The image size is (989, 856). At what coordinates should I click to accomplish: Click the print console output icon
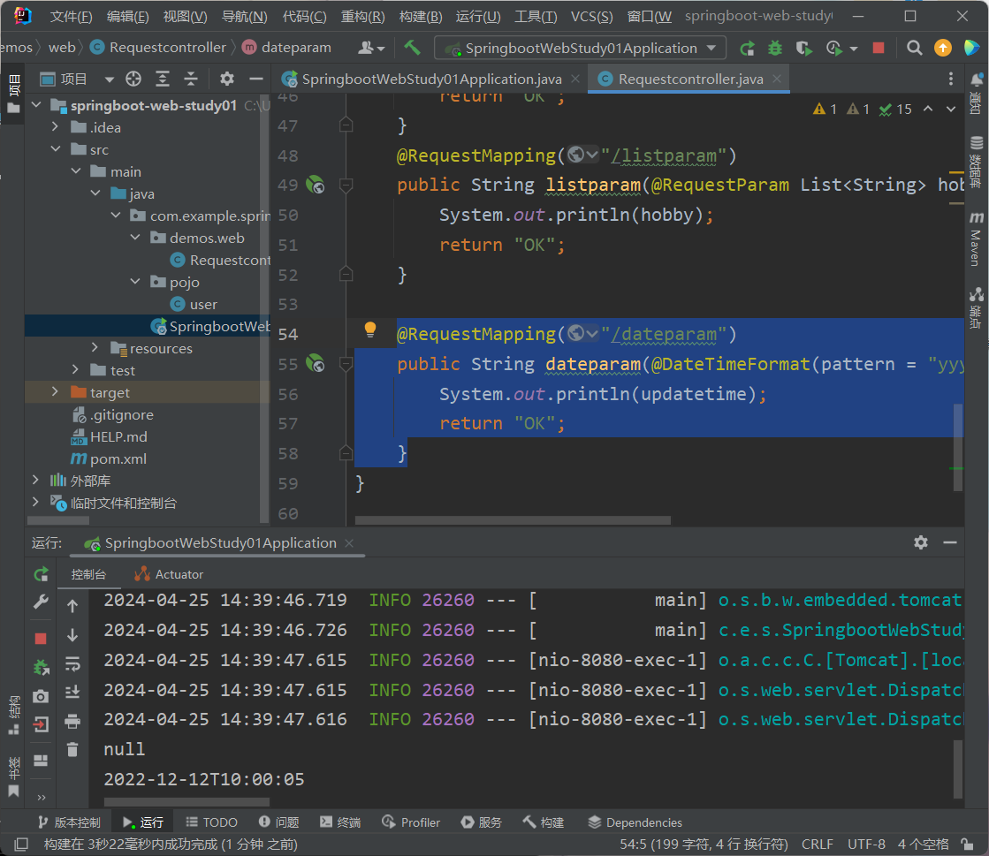click(72, 722)
